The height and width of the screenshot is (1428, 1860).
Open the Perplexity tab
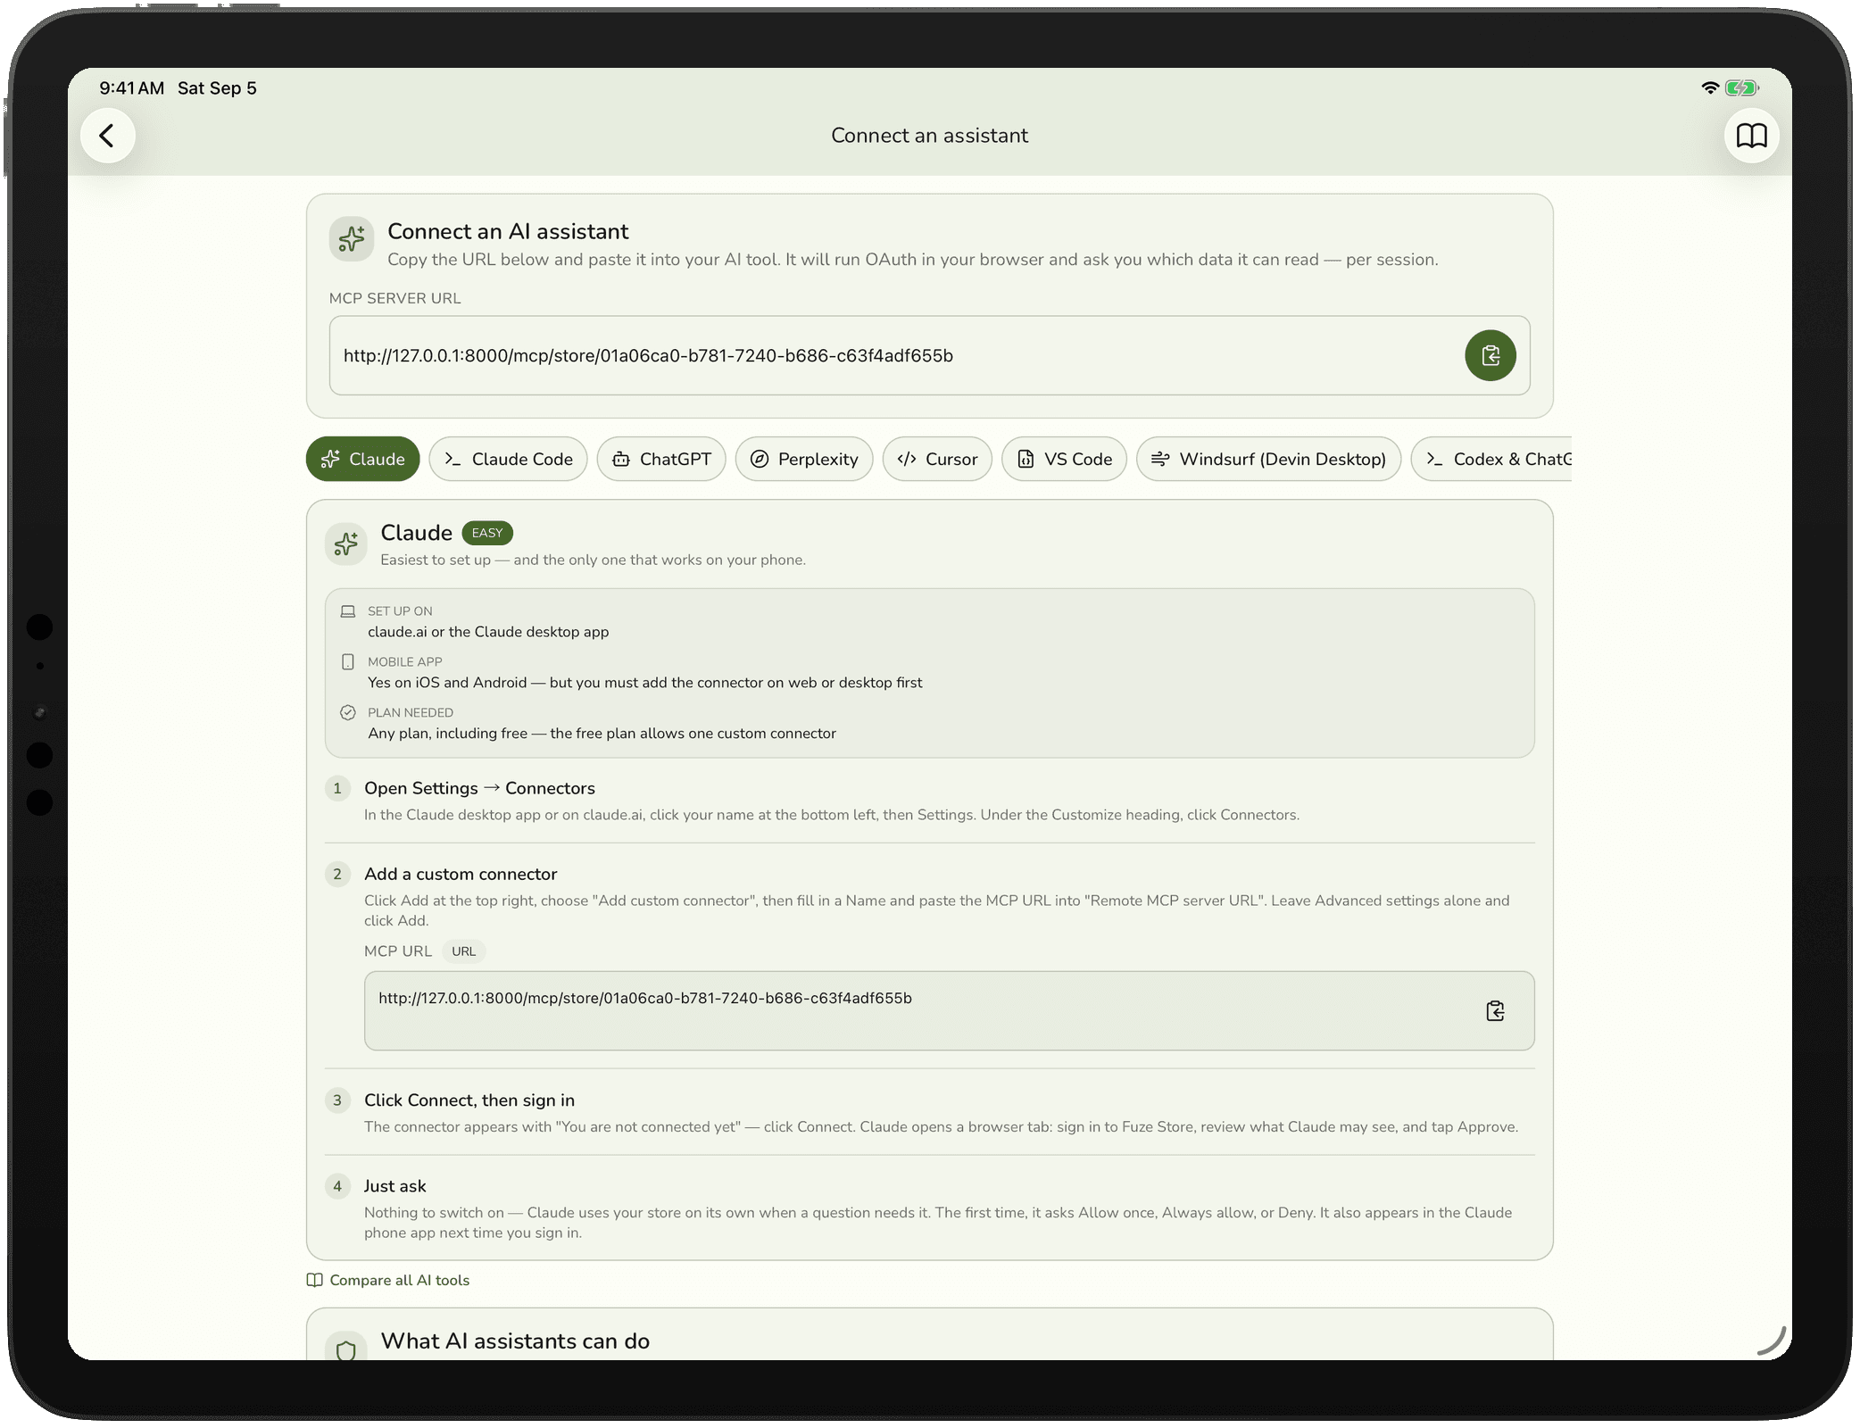(804, 459)
